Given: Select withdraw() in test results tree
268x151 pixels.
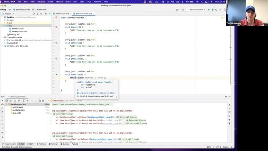Looking at the screenshot, I should pos(18,107).
